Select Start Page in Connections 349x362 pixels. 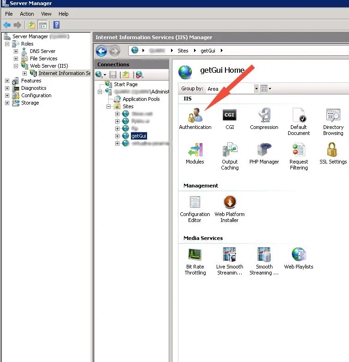pos(125,84)
